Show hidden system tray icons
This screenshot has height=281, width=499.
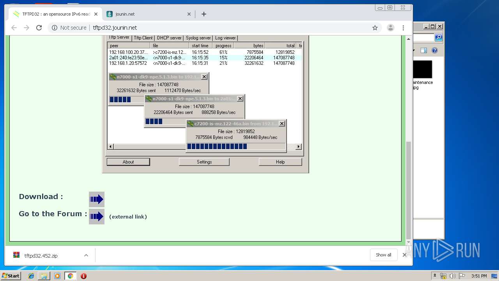(x=435, y=276)
